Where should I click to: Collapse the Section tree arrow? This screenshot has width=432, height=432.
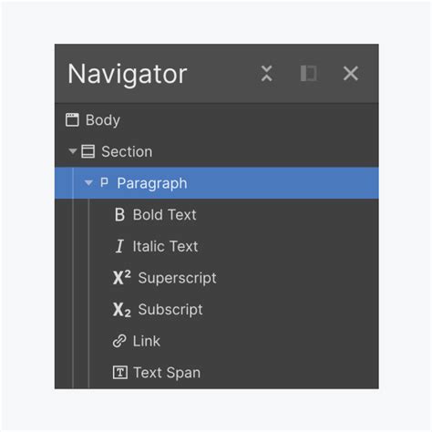point(72,151)
